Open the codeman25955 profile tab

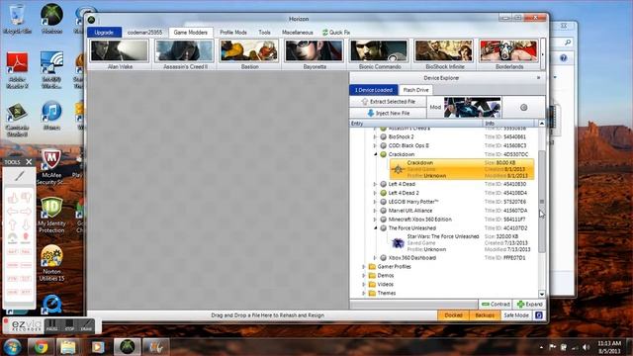tap(144, 33)
